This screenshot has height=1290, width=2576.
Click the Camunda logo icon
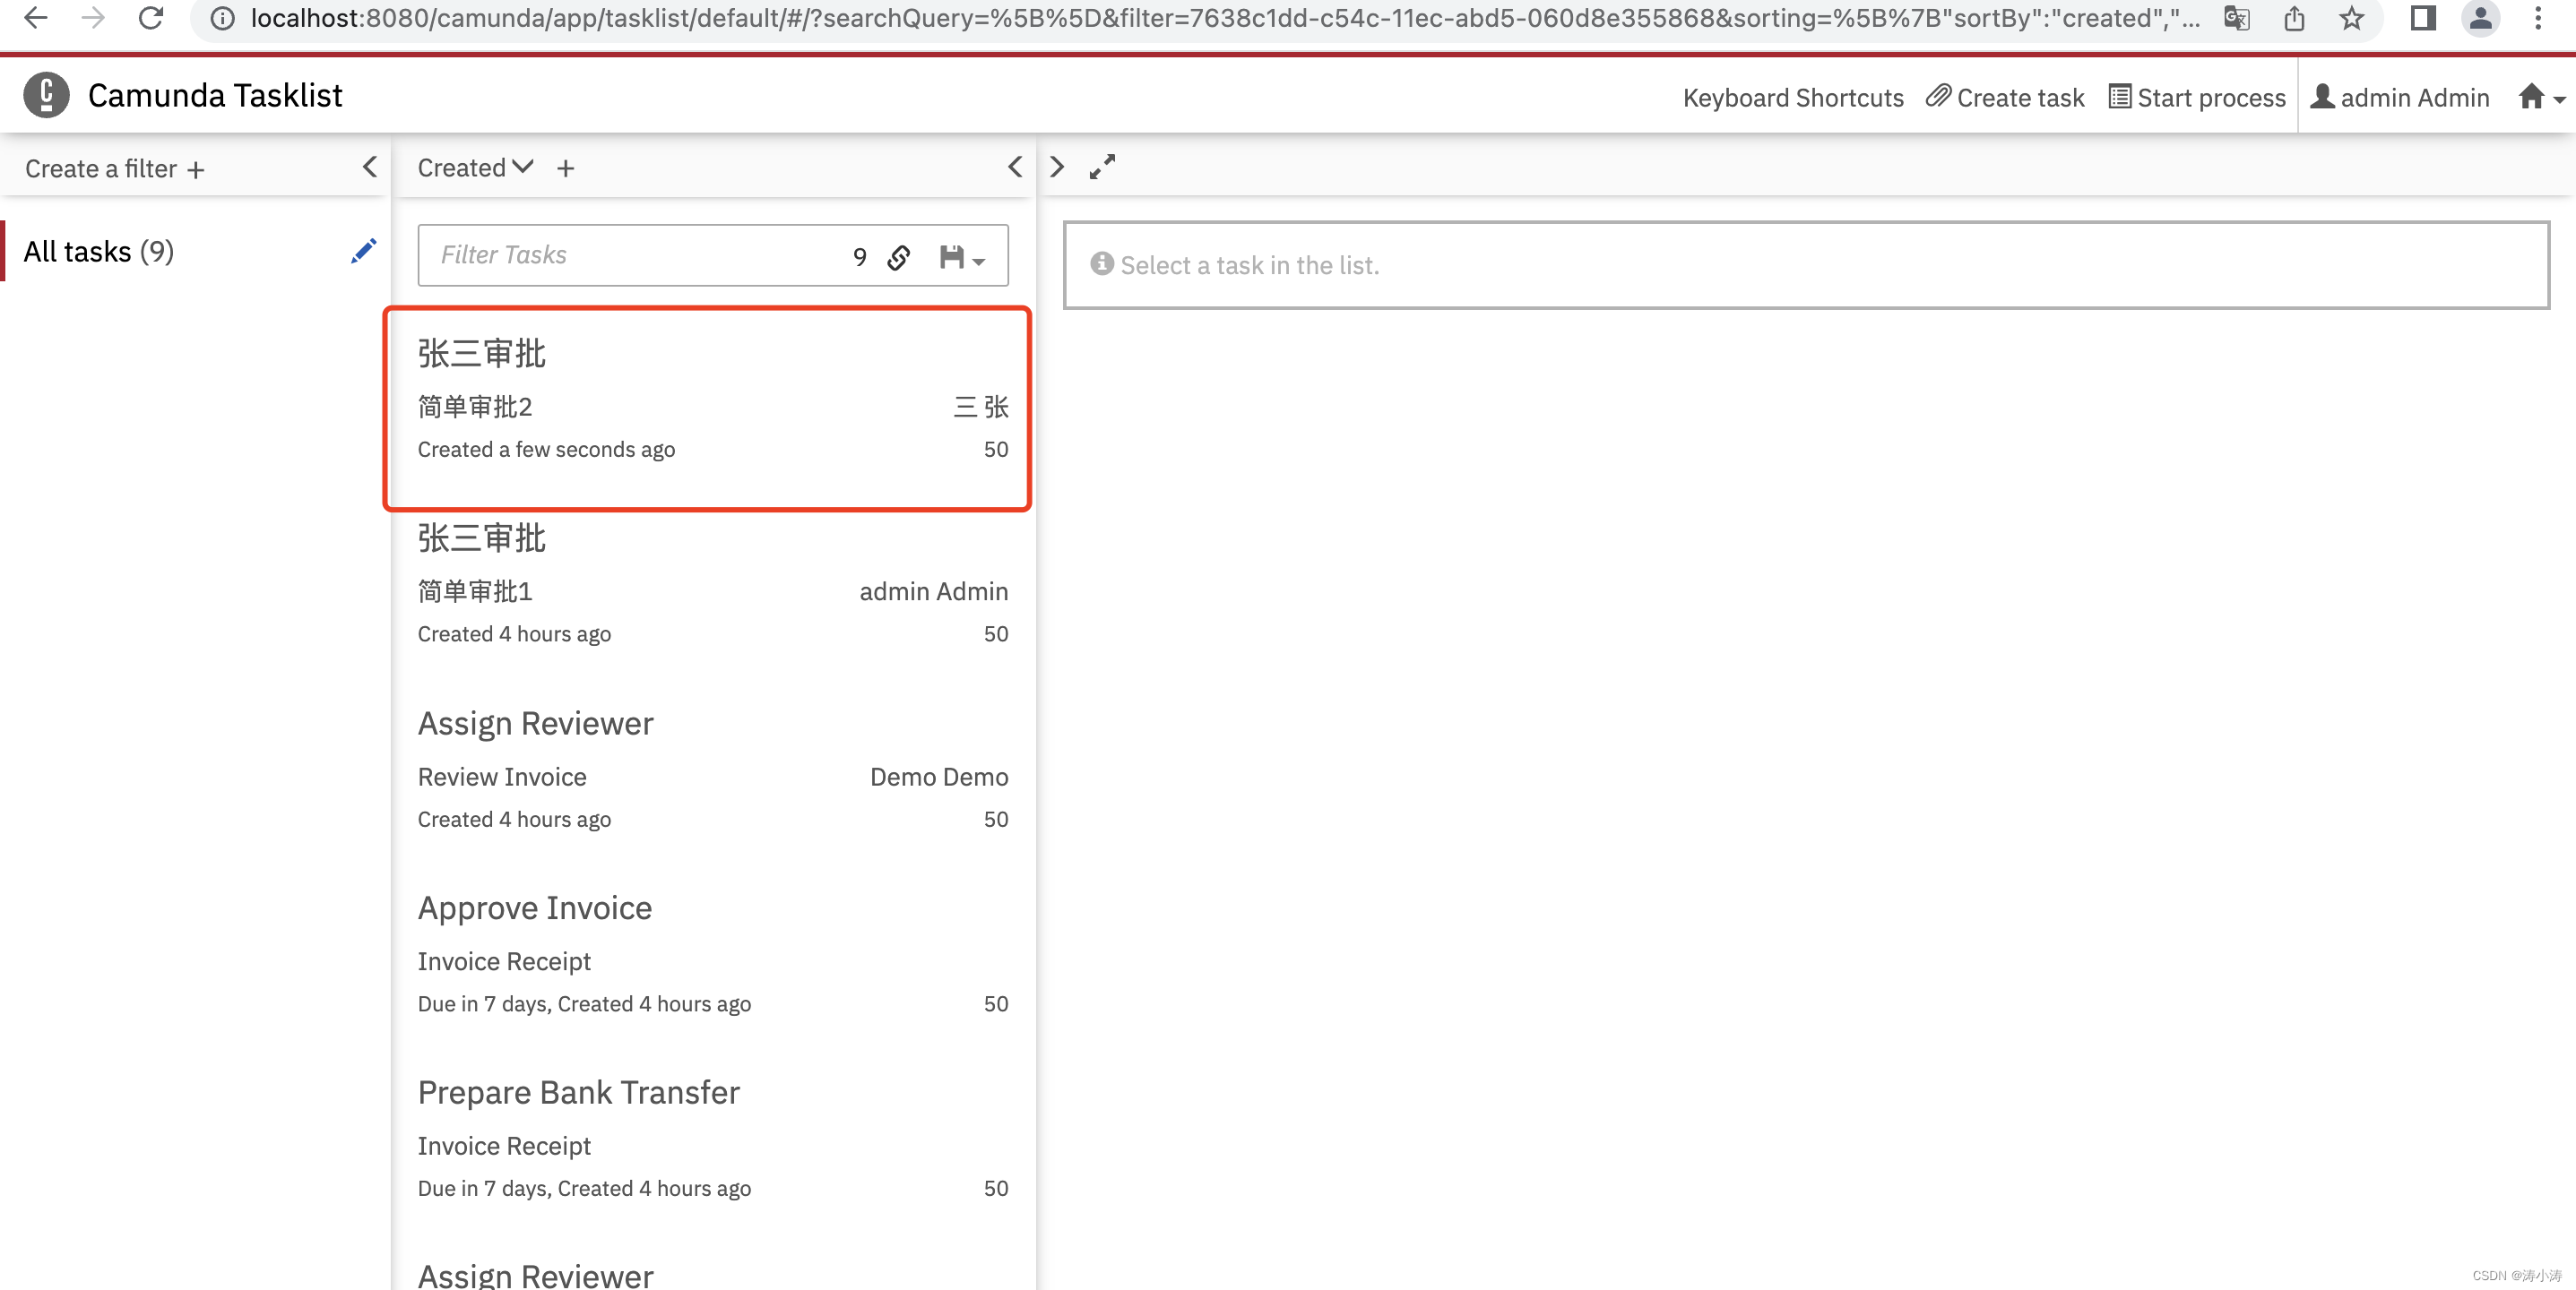(46, 96)
